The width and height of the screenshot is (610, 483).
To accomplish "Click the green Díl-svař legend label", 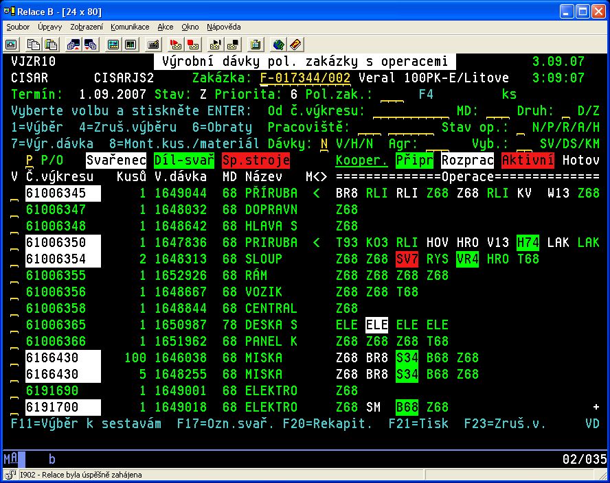I will click(x=184, y=161).
